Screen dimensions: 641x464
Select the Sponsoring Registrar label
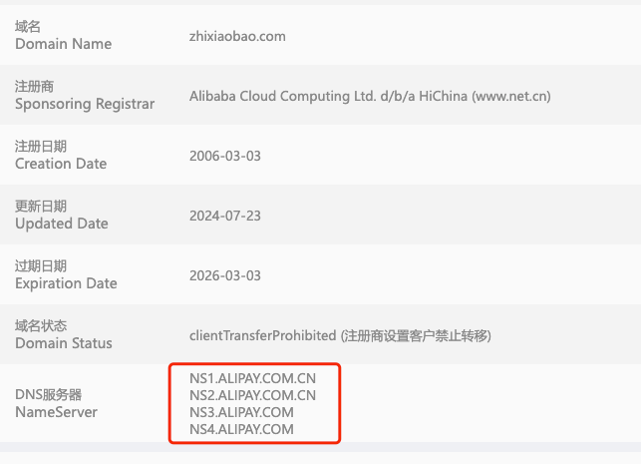tap(85, 104)
